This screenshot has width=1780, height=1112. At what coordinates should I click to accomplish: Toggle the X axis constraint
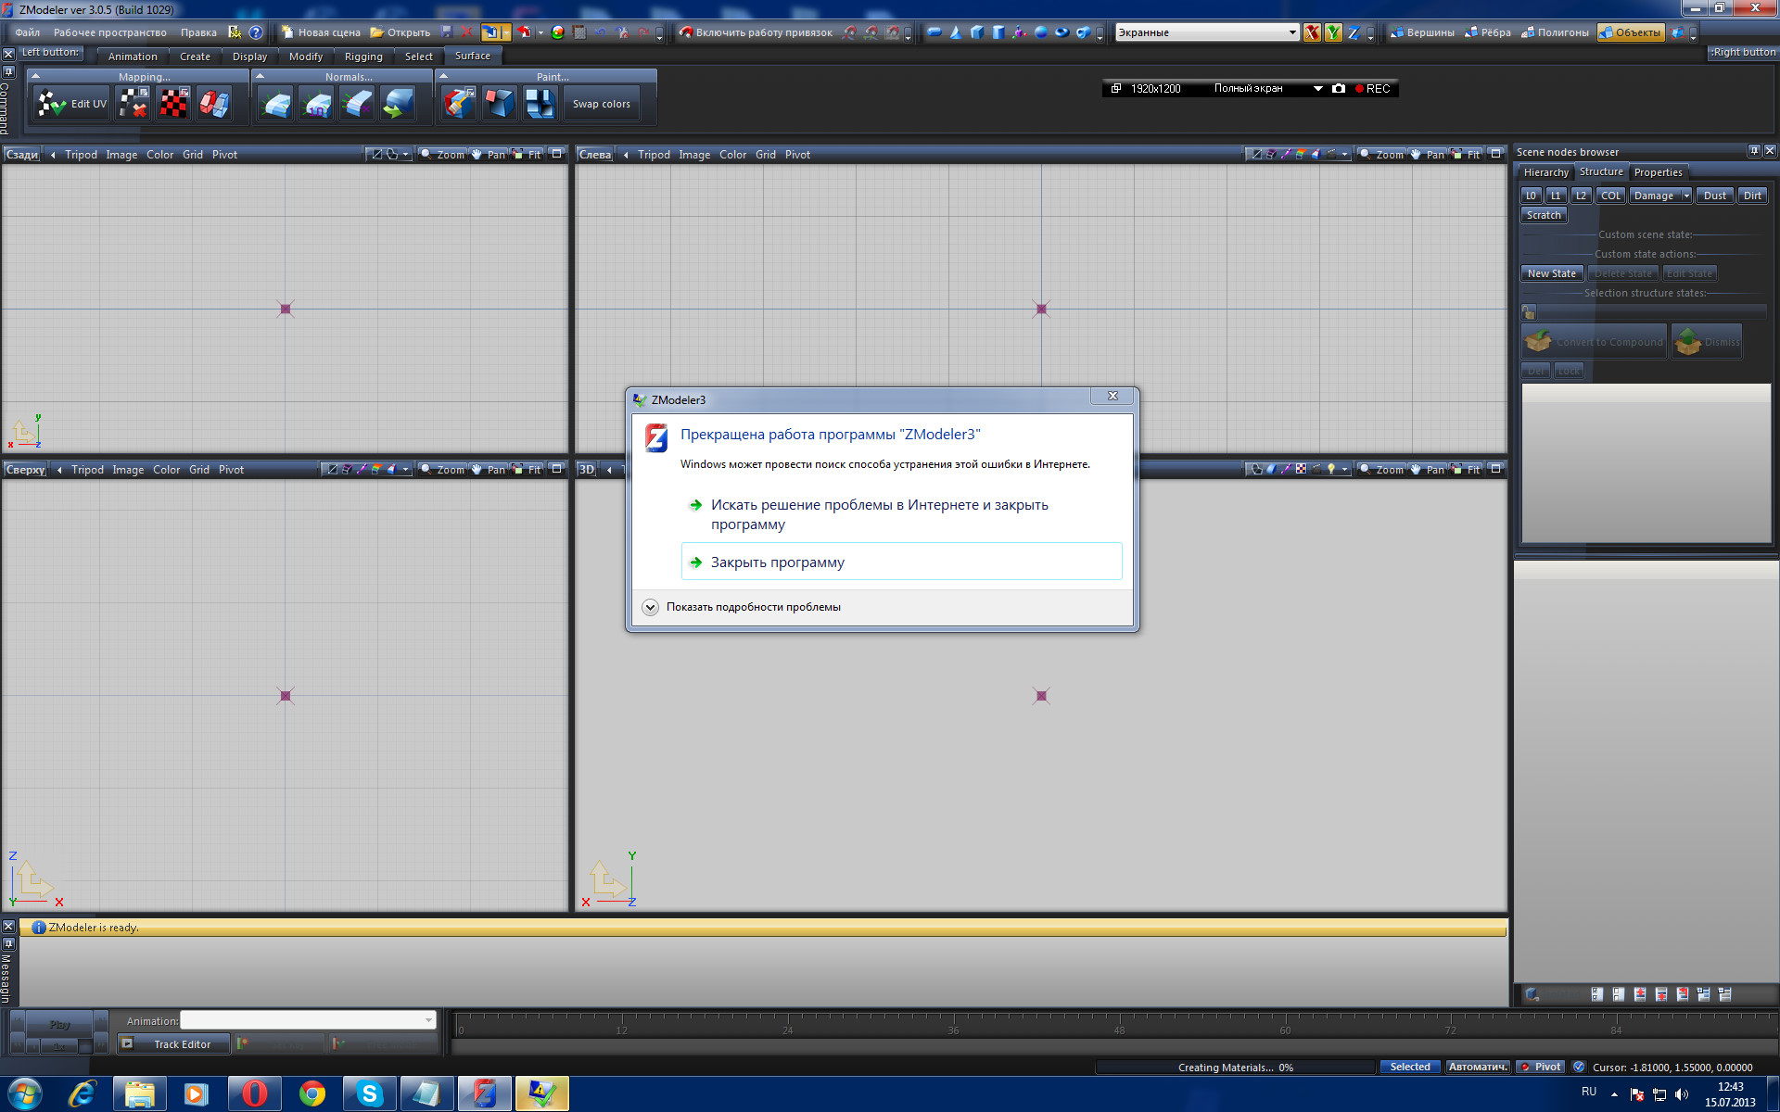point(1312,32)
